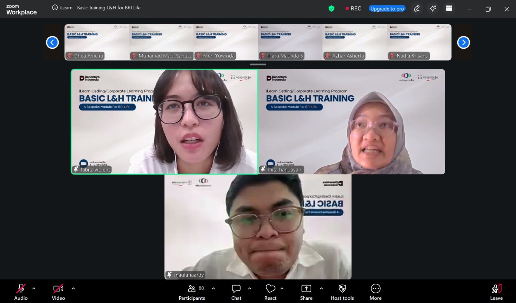Image resolution: width=516 pixels, height=303 pixels.
Task: Expand reactions options arrow
Action: click(x=282, y=288)
